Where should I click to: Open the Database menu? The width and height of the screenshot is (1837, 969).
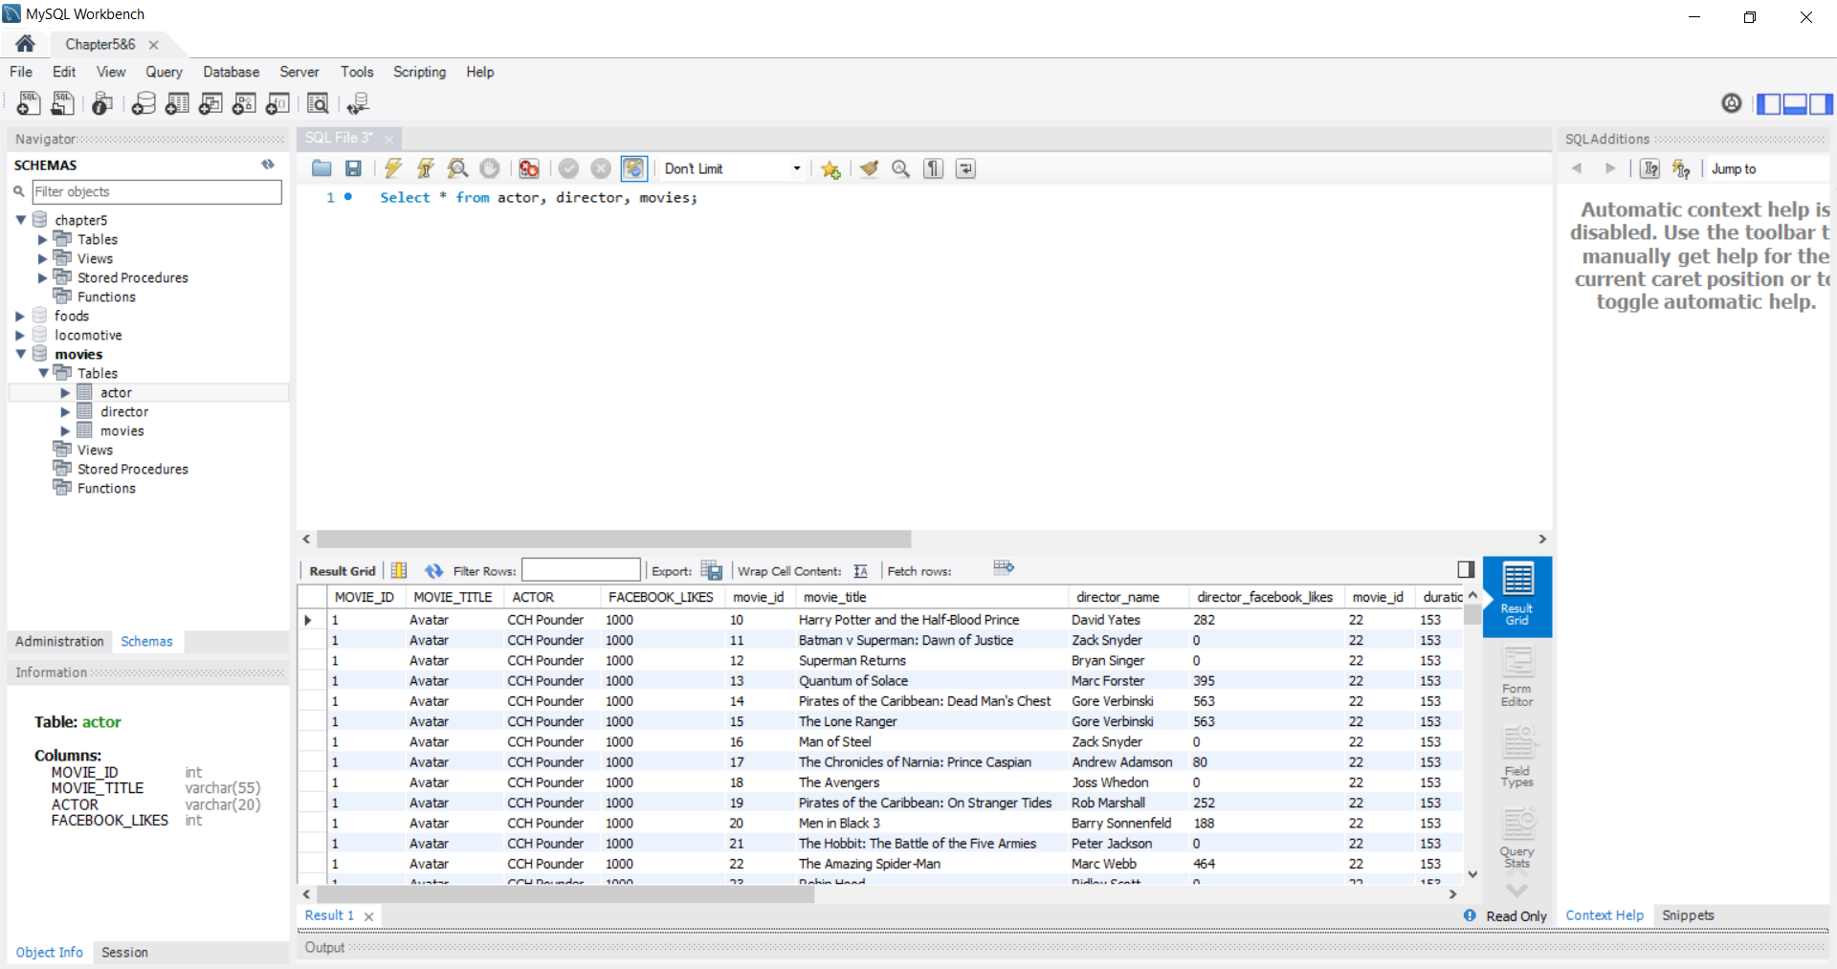(231, 72)
